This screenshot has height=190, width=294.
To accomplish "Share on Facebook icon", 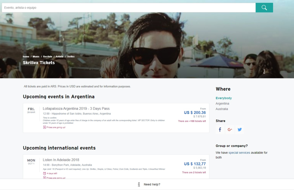I will (220, 130).
